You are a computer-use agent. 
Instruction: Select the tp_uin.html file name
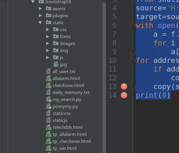(x=65, y=148)
